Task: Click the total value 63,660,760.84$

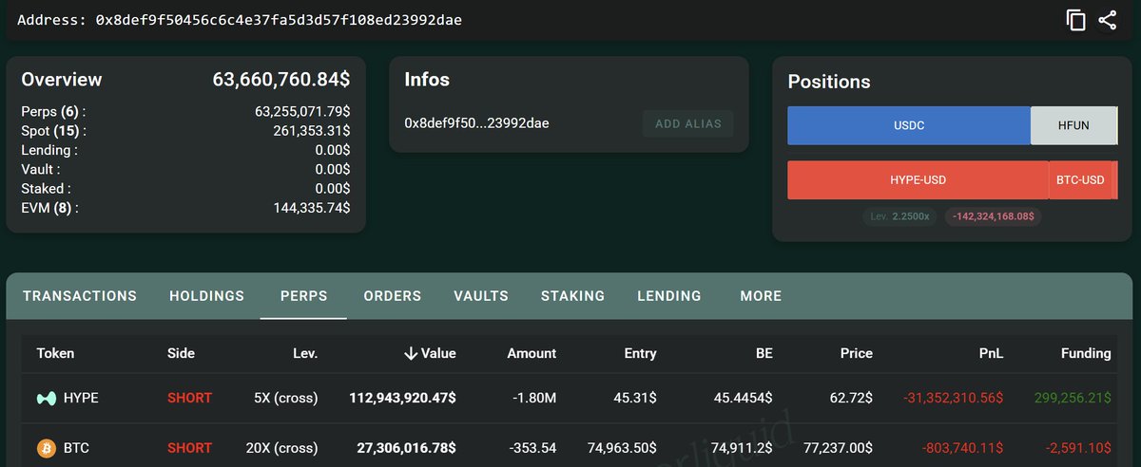Action: point(281,80)
